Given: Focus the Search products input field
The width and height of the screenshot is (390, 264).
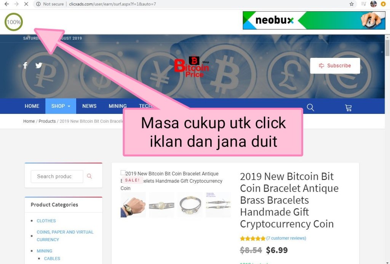Looking at the screenshot, I should [x=57, y=176].
